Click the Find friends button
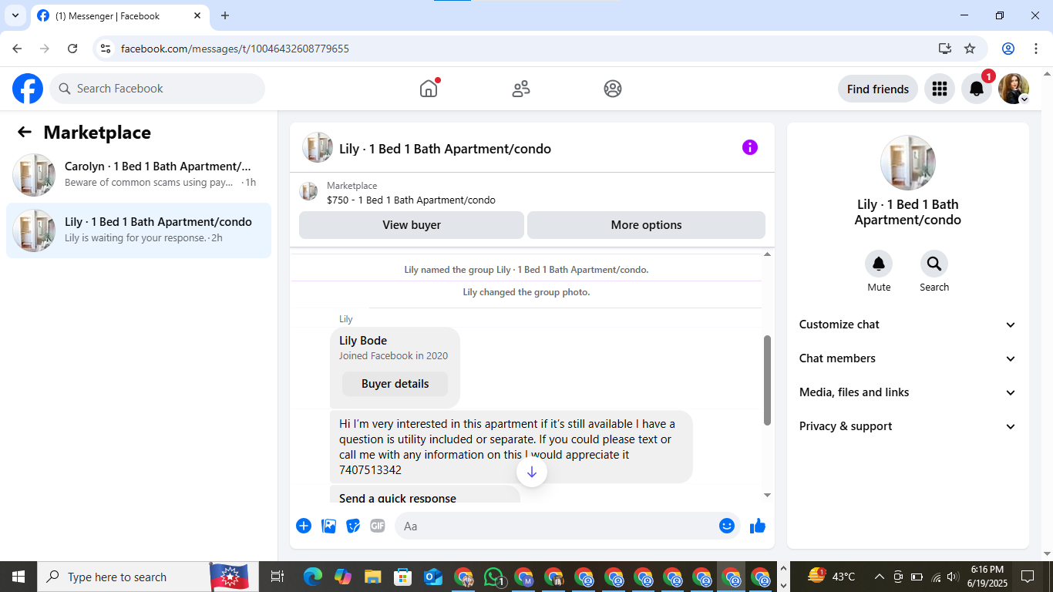This screenshot has height=592, width=1053. coord(878,89)
